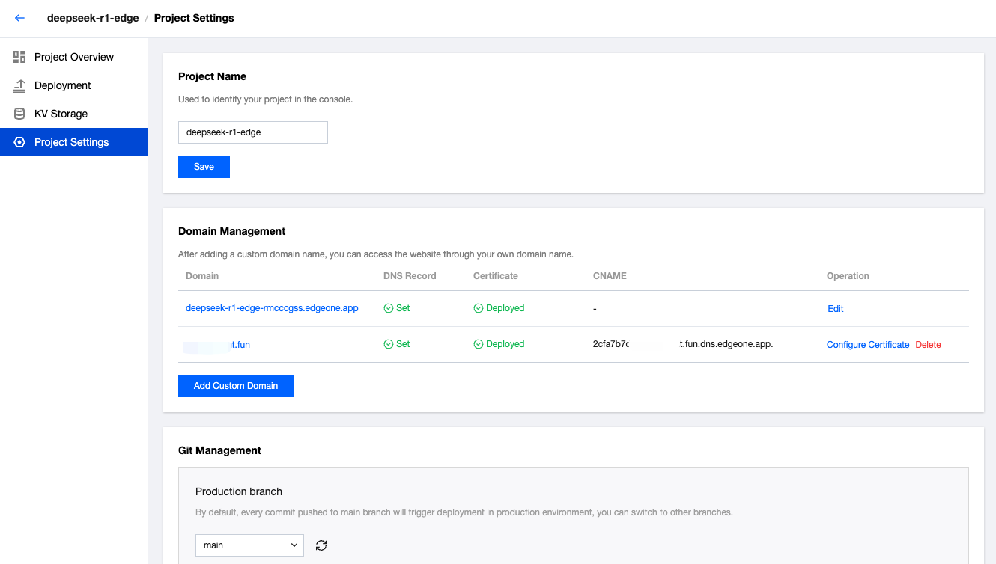Click the Project Settings breadcrumb title

click(194, 18)
